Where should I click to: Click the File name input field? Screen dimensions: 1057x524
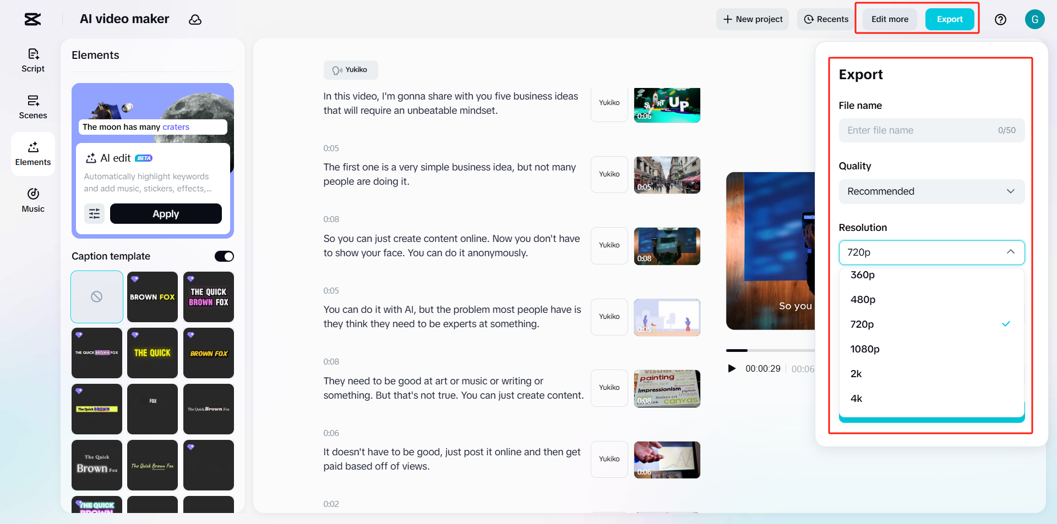coord(931,130)
